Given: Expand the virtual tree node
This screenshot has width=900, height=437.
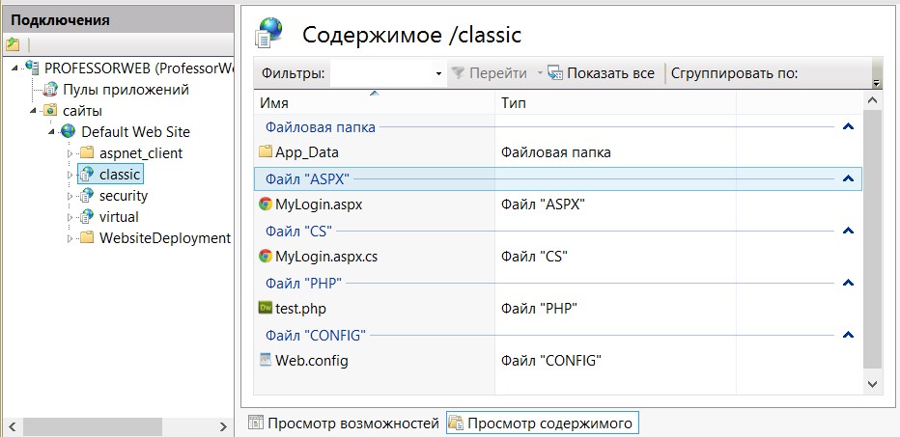Looking at the screenshot, I should point(70,217).
